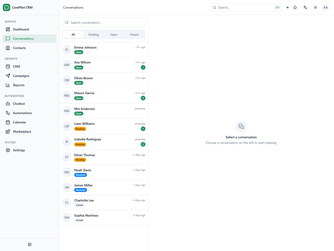Screen dimensions: 334x251
Task: Go to Campaigns in the sidebar
Action: pos(30,76)
